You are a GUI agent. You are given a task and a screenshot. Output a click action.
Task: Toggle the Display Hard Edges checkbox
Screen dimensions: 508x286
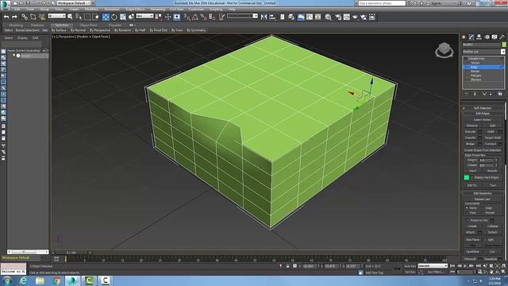472,177
